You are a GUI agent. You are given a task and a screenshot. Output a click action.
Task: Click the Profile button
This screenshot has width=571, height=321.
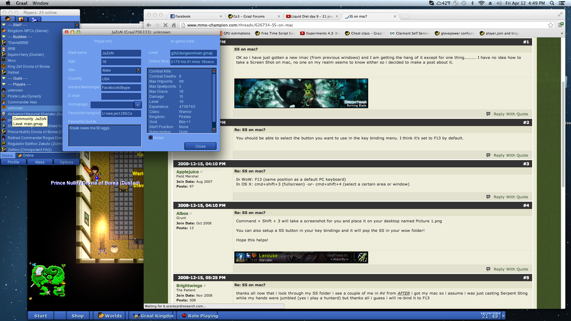point(13,162)
